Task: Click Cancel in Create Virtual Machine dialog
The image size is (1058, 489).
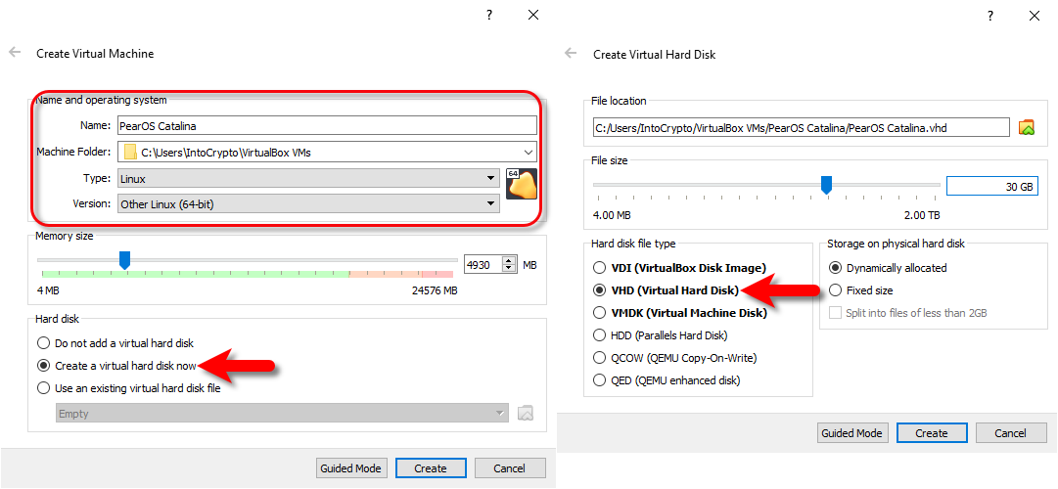Action: 510,468
